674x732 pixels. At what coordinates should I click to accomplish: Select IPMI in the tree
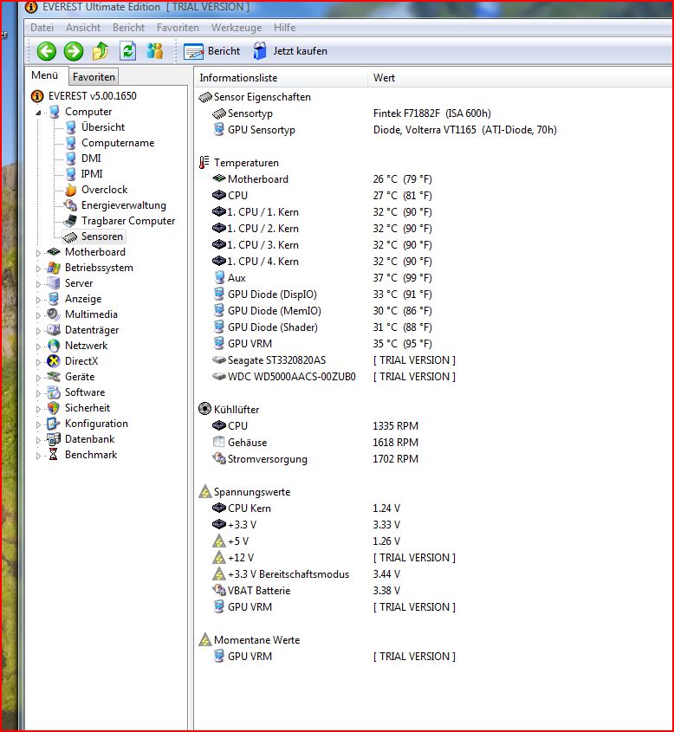(92, 173)
